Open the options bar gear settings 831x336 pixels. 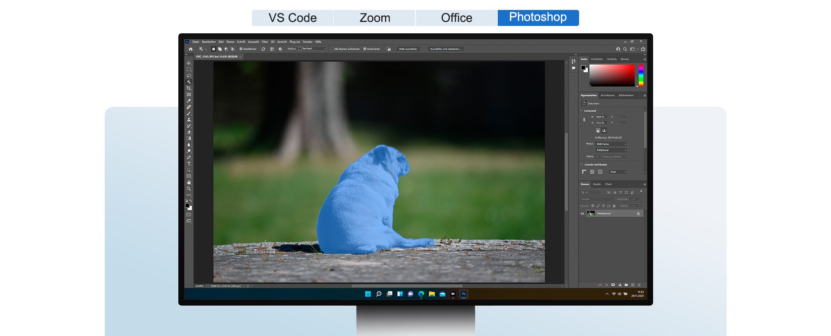point(280,49)
